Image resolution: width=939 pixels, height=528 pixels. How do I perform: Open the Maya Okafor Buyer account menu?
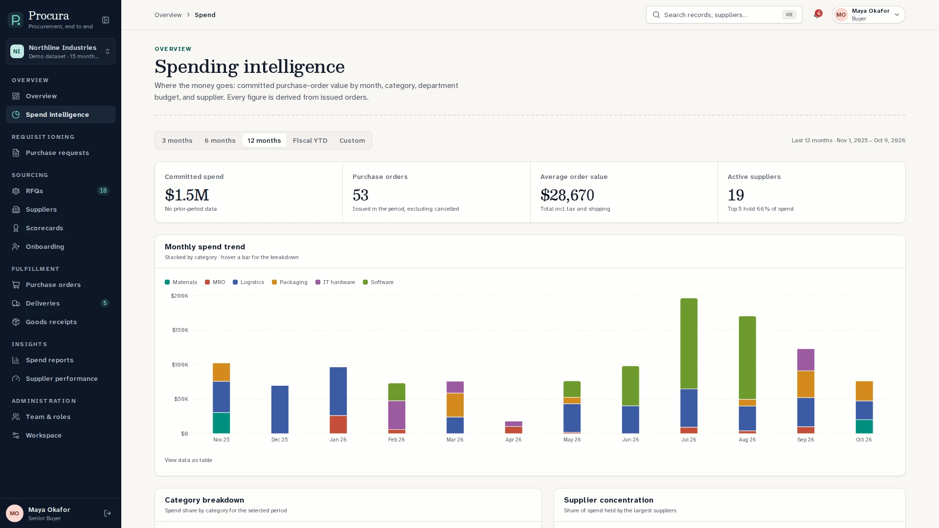pyautogui.click(x=869, y=15)
